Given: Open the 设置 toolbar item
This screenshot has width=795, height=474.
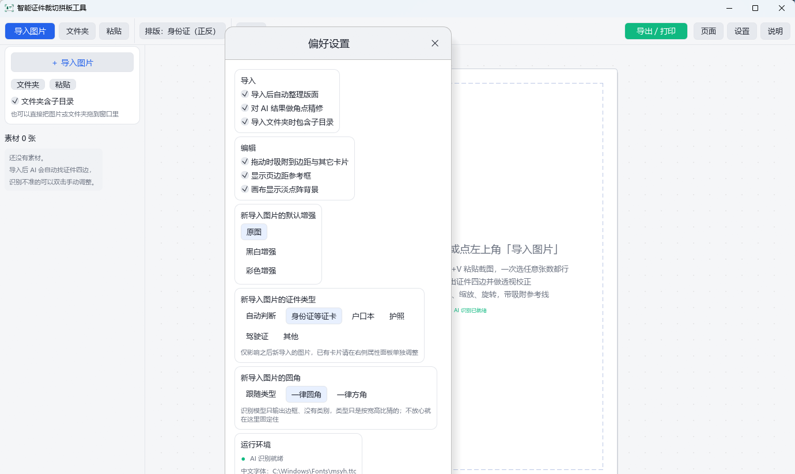Looking at the screenshot, I should (x=742, y=31).
